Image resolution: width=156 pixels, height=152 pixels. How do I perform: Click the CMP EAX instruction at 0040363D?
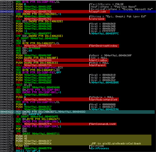(39, 36)
